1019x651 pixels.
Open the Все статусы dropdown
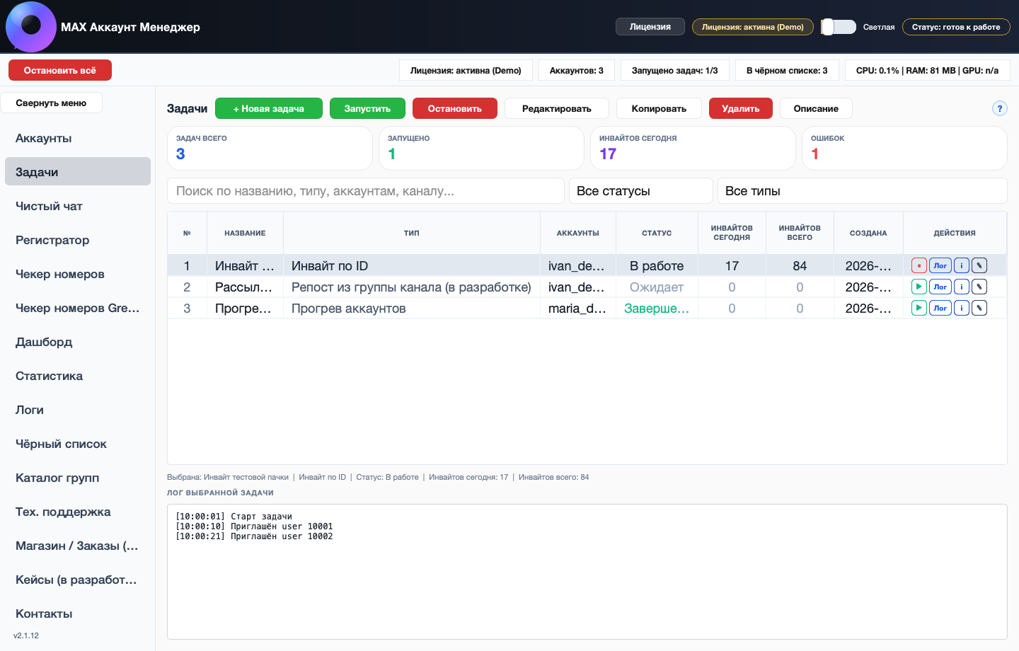(640, 190)
